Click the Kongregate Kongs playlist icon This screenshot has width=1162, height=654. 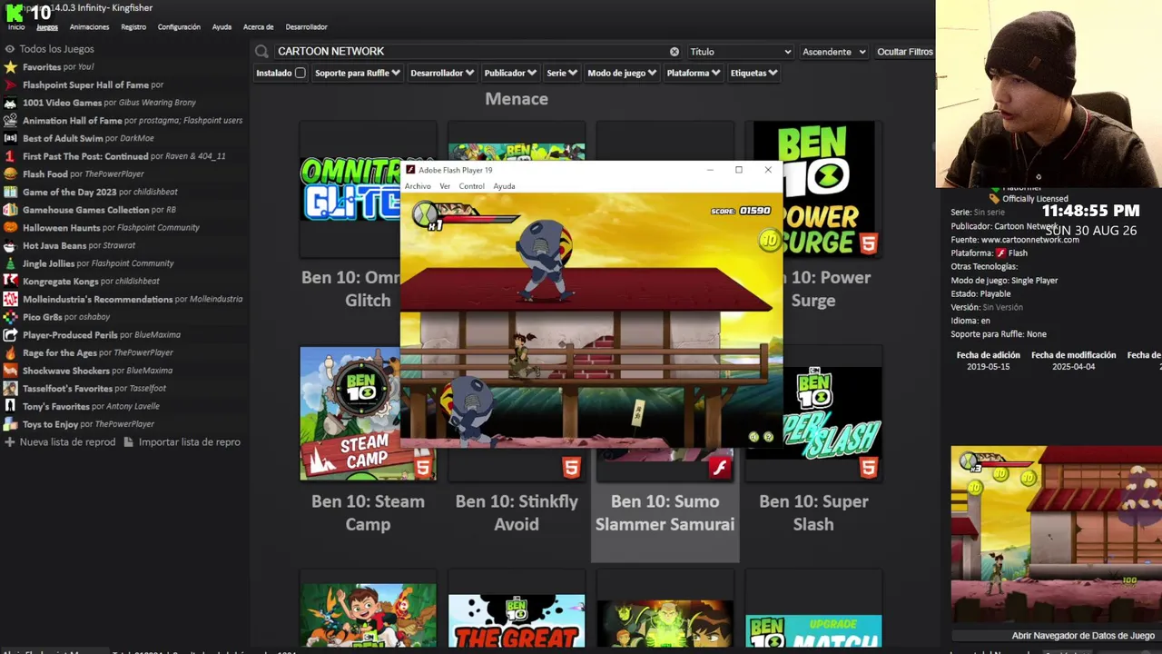10,282
